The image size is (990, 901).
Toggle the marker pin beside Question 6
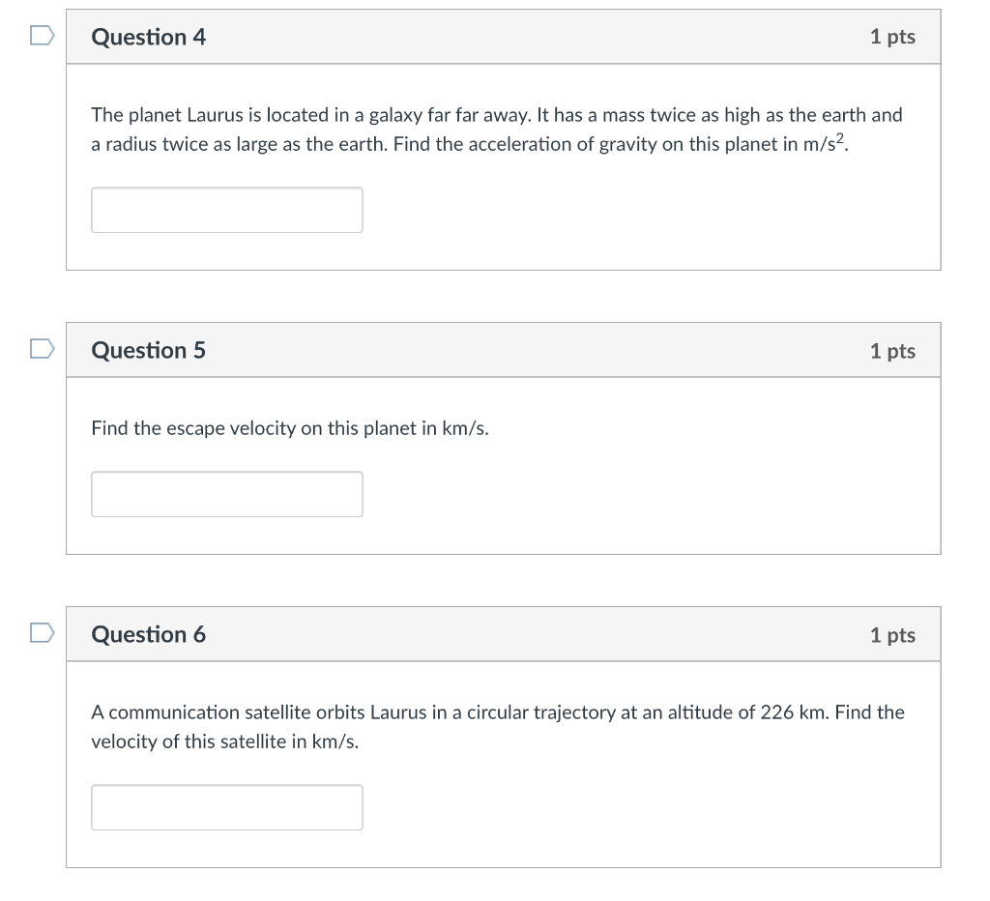(40, 634)
